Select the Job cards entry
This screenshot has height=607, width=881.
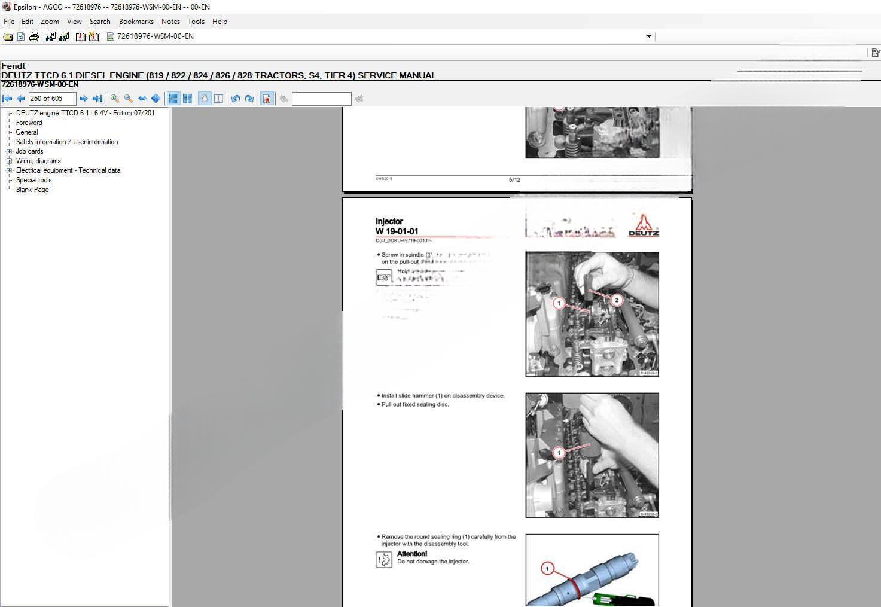30,151
